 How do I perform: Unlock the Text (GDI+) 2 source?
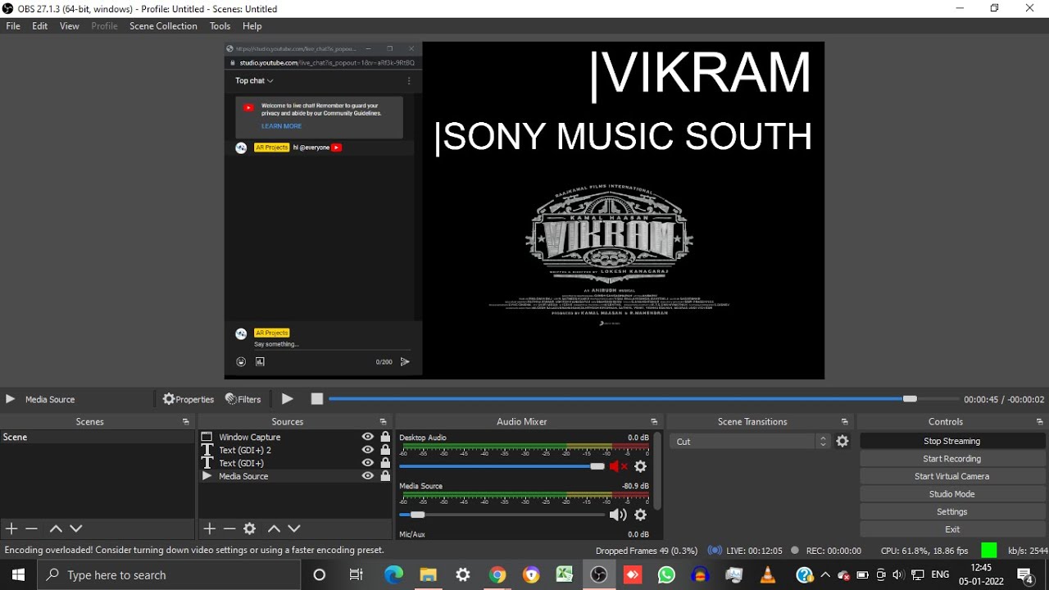(385, 450)
